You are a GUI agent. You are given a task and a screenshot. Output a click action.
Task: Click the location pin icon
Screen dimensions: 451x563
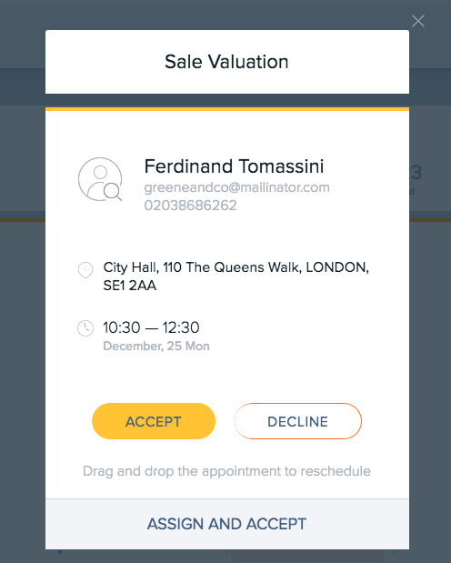coord(85,270)
